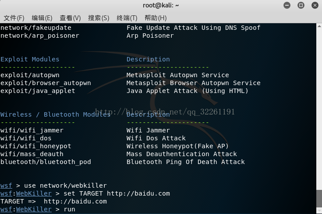This screenshot has height=214, width=322.
Task: Open the 编辑(E) menu
Action: (42, 18)
